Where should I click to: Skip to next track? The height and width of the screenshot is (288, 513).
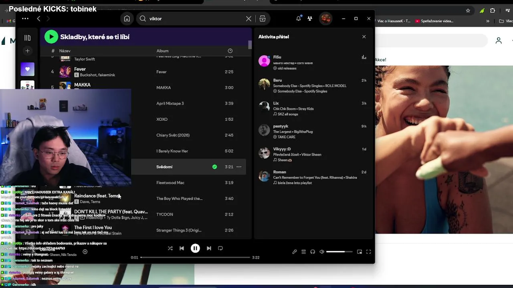tap(209, 248)
